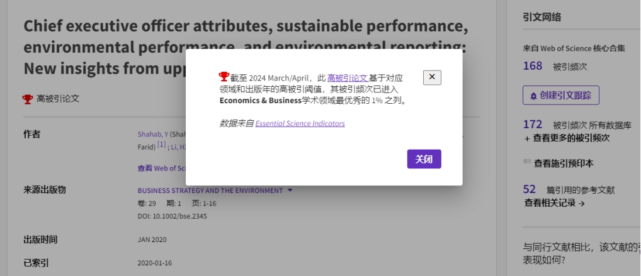Viewport: 641px width, 276px height.
Task: Close the dialog with the X button
Action: (x=432, y=77)
